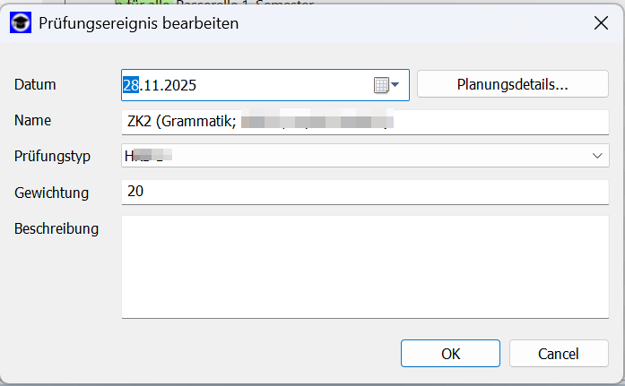Place cursor on year 2025 in Datum
Image resolution: width=625 pixels, height=386 pixels.
[x=179, y=85]
